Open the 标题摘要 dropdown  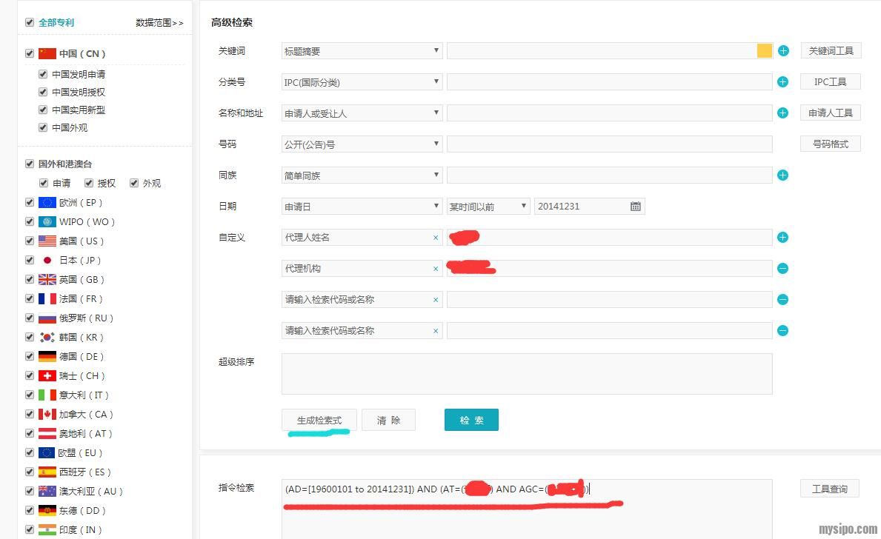[362, 51]
